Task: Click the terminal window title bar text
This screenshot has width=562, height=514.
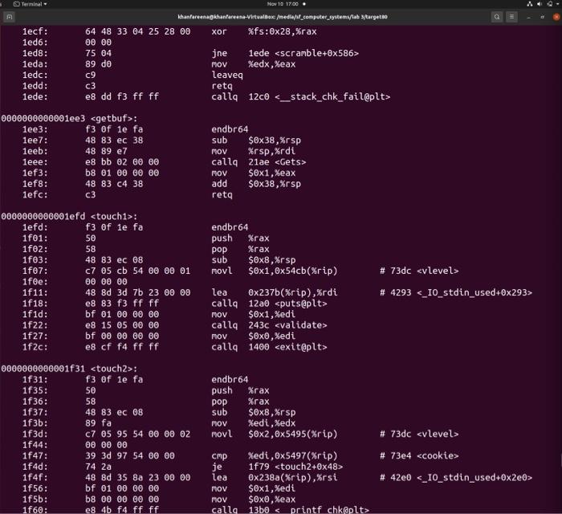Action: (283, 17)
